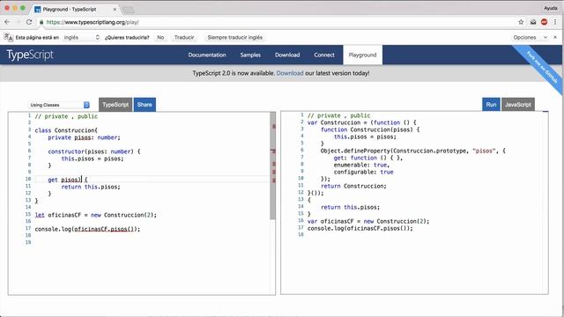This screenshot has width=564, height=317.
Task: Click 'Object.defineProperty' line in JavaScript output
Action: 413,151
